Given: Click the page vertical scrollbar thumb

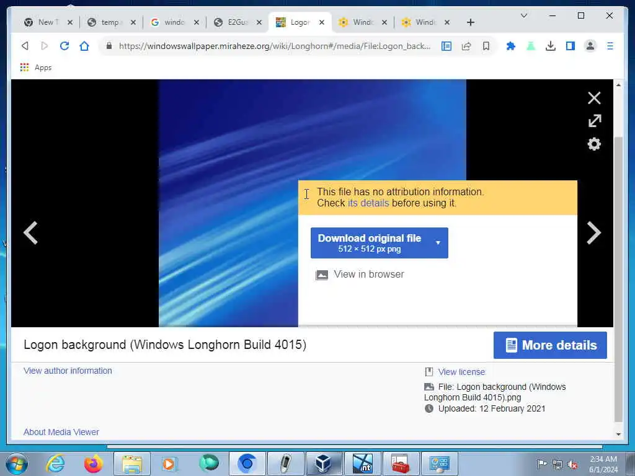Looking at the screenshot, I should tap(618, 280).
